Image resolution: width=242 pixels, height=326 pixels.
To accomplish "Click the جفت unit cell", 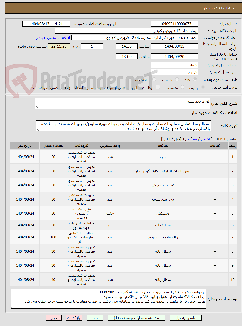I will 110,213.
